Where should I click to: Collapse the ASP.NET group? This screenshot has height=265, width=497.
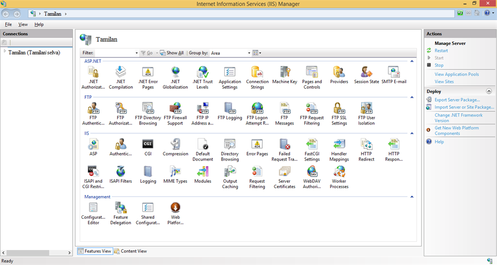(x=412, y=61)
